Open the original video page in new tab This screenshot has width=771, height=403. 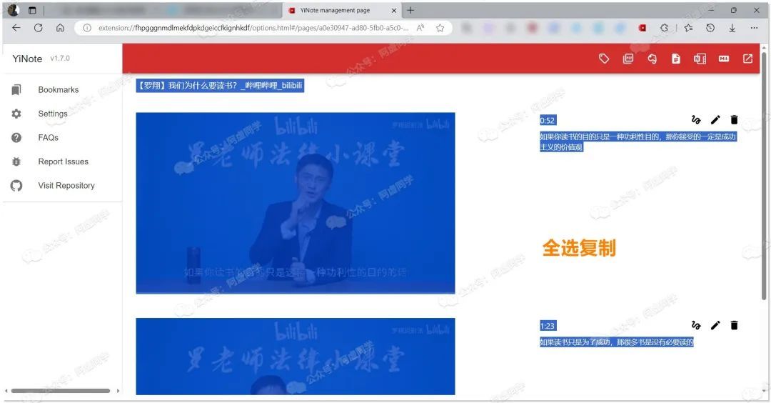coord(748,59)
